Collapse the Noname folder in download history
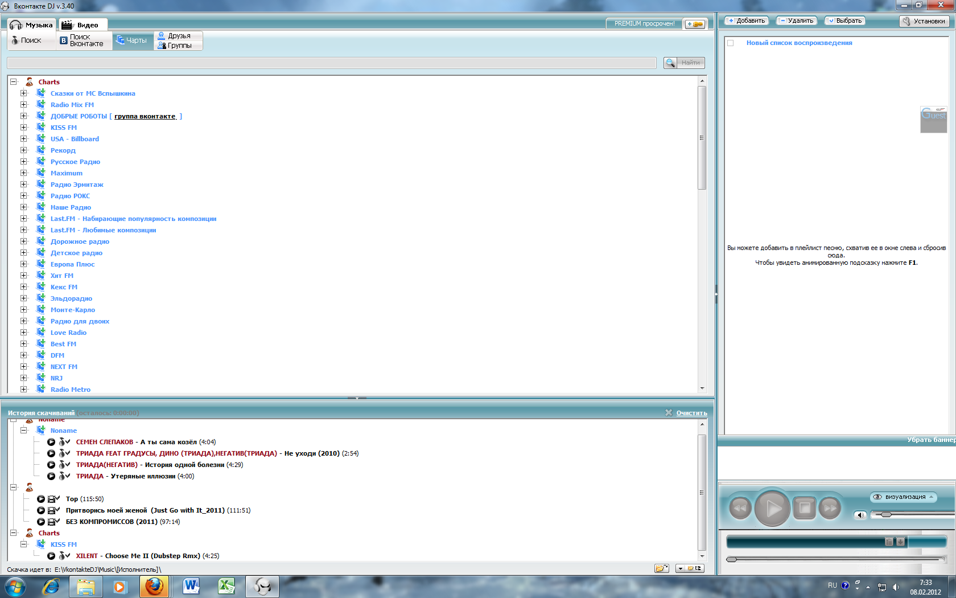 (23, 431)
